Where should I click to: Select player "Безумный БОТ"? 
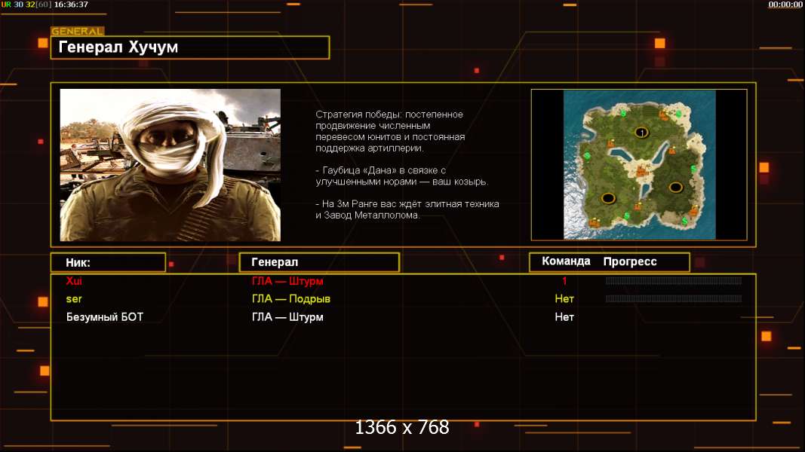[105, 317]
